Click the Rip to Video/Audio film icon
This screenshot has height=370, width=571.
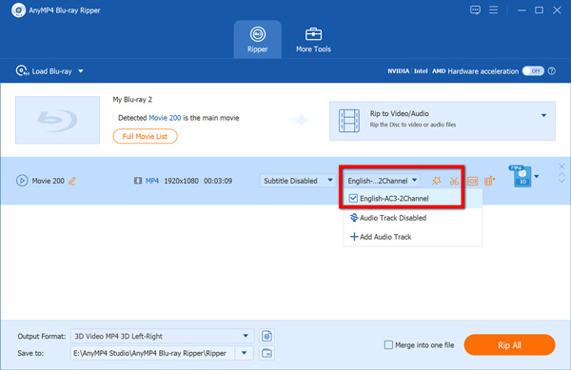348,121
